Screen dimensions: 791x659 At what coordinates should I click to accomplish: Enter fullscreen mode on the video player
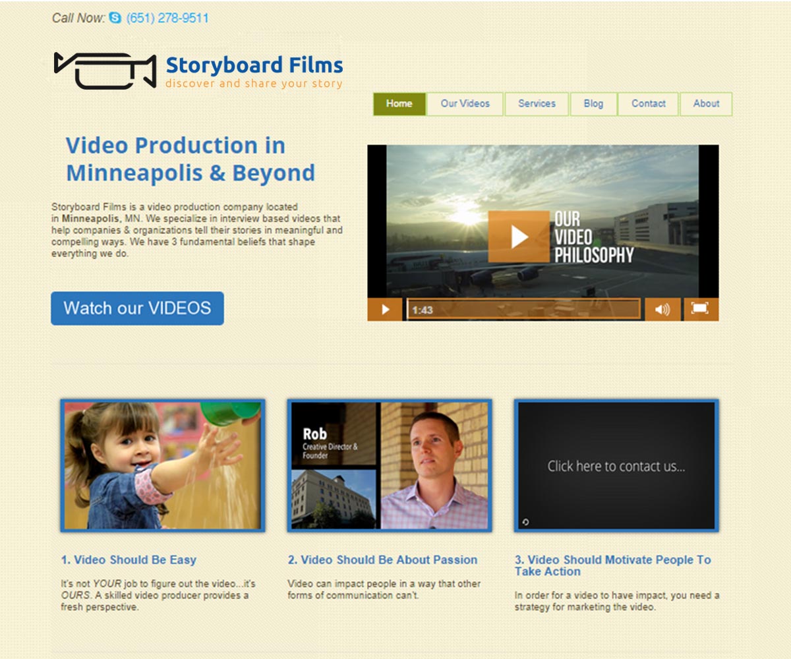700,308
